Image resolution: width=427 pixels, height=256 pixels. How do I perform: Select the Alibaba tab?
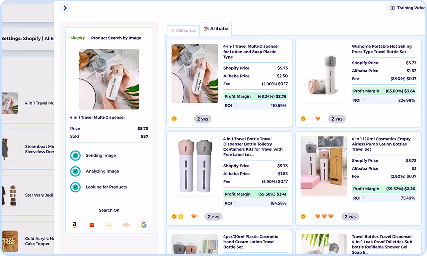pos(216,29)
